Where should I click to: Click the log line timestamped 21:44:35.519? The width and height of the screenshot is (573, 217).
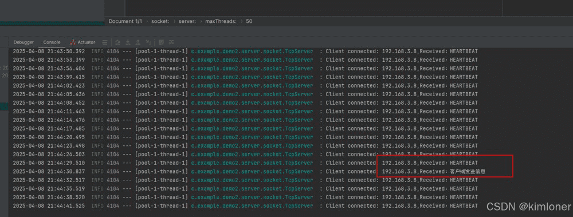(245, 188)
